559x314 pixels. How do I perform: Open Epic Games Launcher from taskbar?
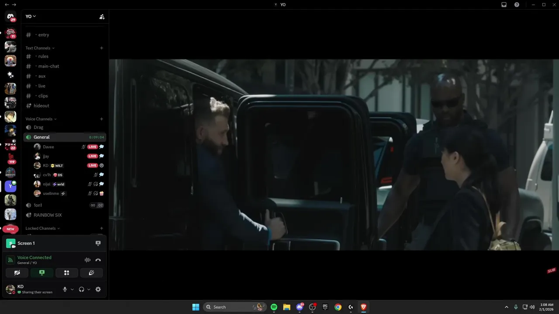[325, 307]
